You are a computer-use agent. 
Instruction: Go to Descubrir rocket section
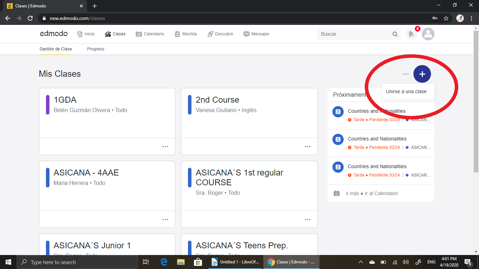220,34
